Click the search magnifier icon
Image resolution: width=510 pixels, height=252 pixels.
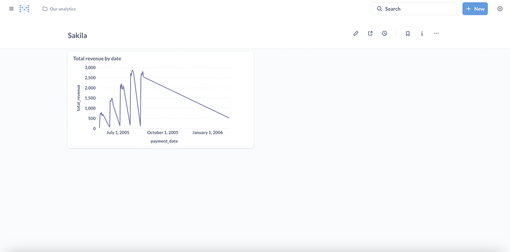coord(379,9)
